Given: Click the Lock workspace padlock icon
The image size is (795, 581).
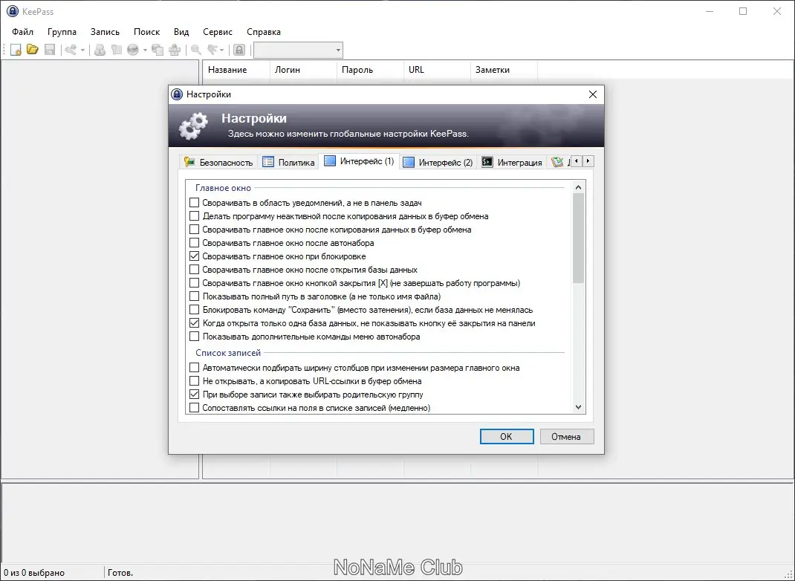Looking at the screenshot, I should 239,50.
